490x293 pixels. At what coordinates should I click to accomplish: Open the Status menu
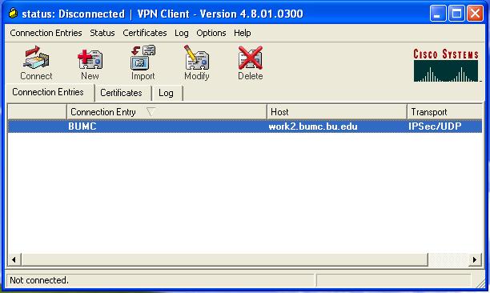tap(102, 33)
